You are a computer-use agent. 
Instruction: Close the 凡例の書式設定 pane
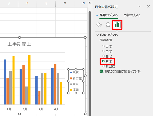tap(149, 6)
